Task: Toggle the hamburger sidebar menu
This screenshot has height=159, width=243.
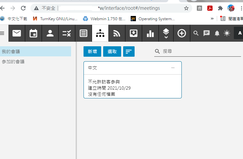Action: click(2, 33)
